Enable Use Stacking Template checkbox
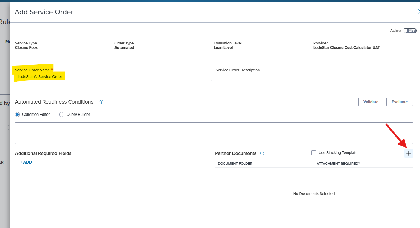This screenshot has width=420, height=228. click(314, 153)
